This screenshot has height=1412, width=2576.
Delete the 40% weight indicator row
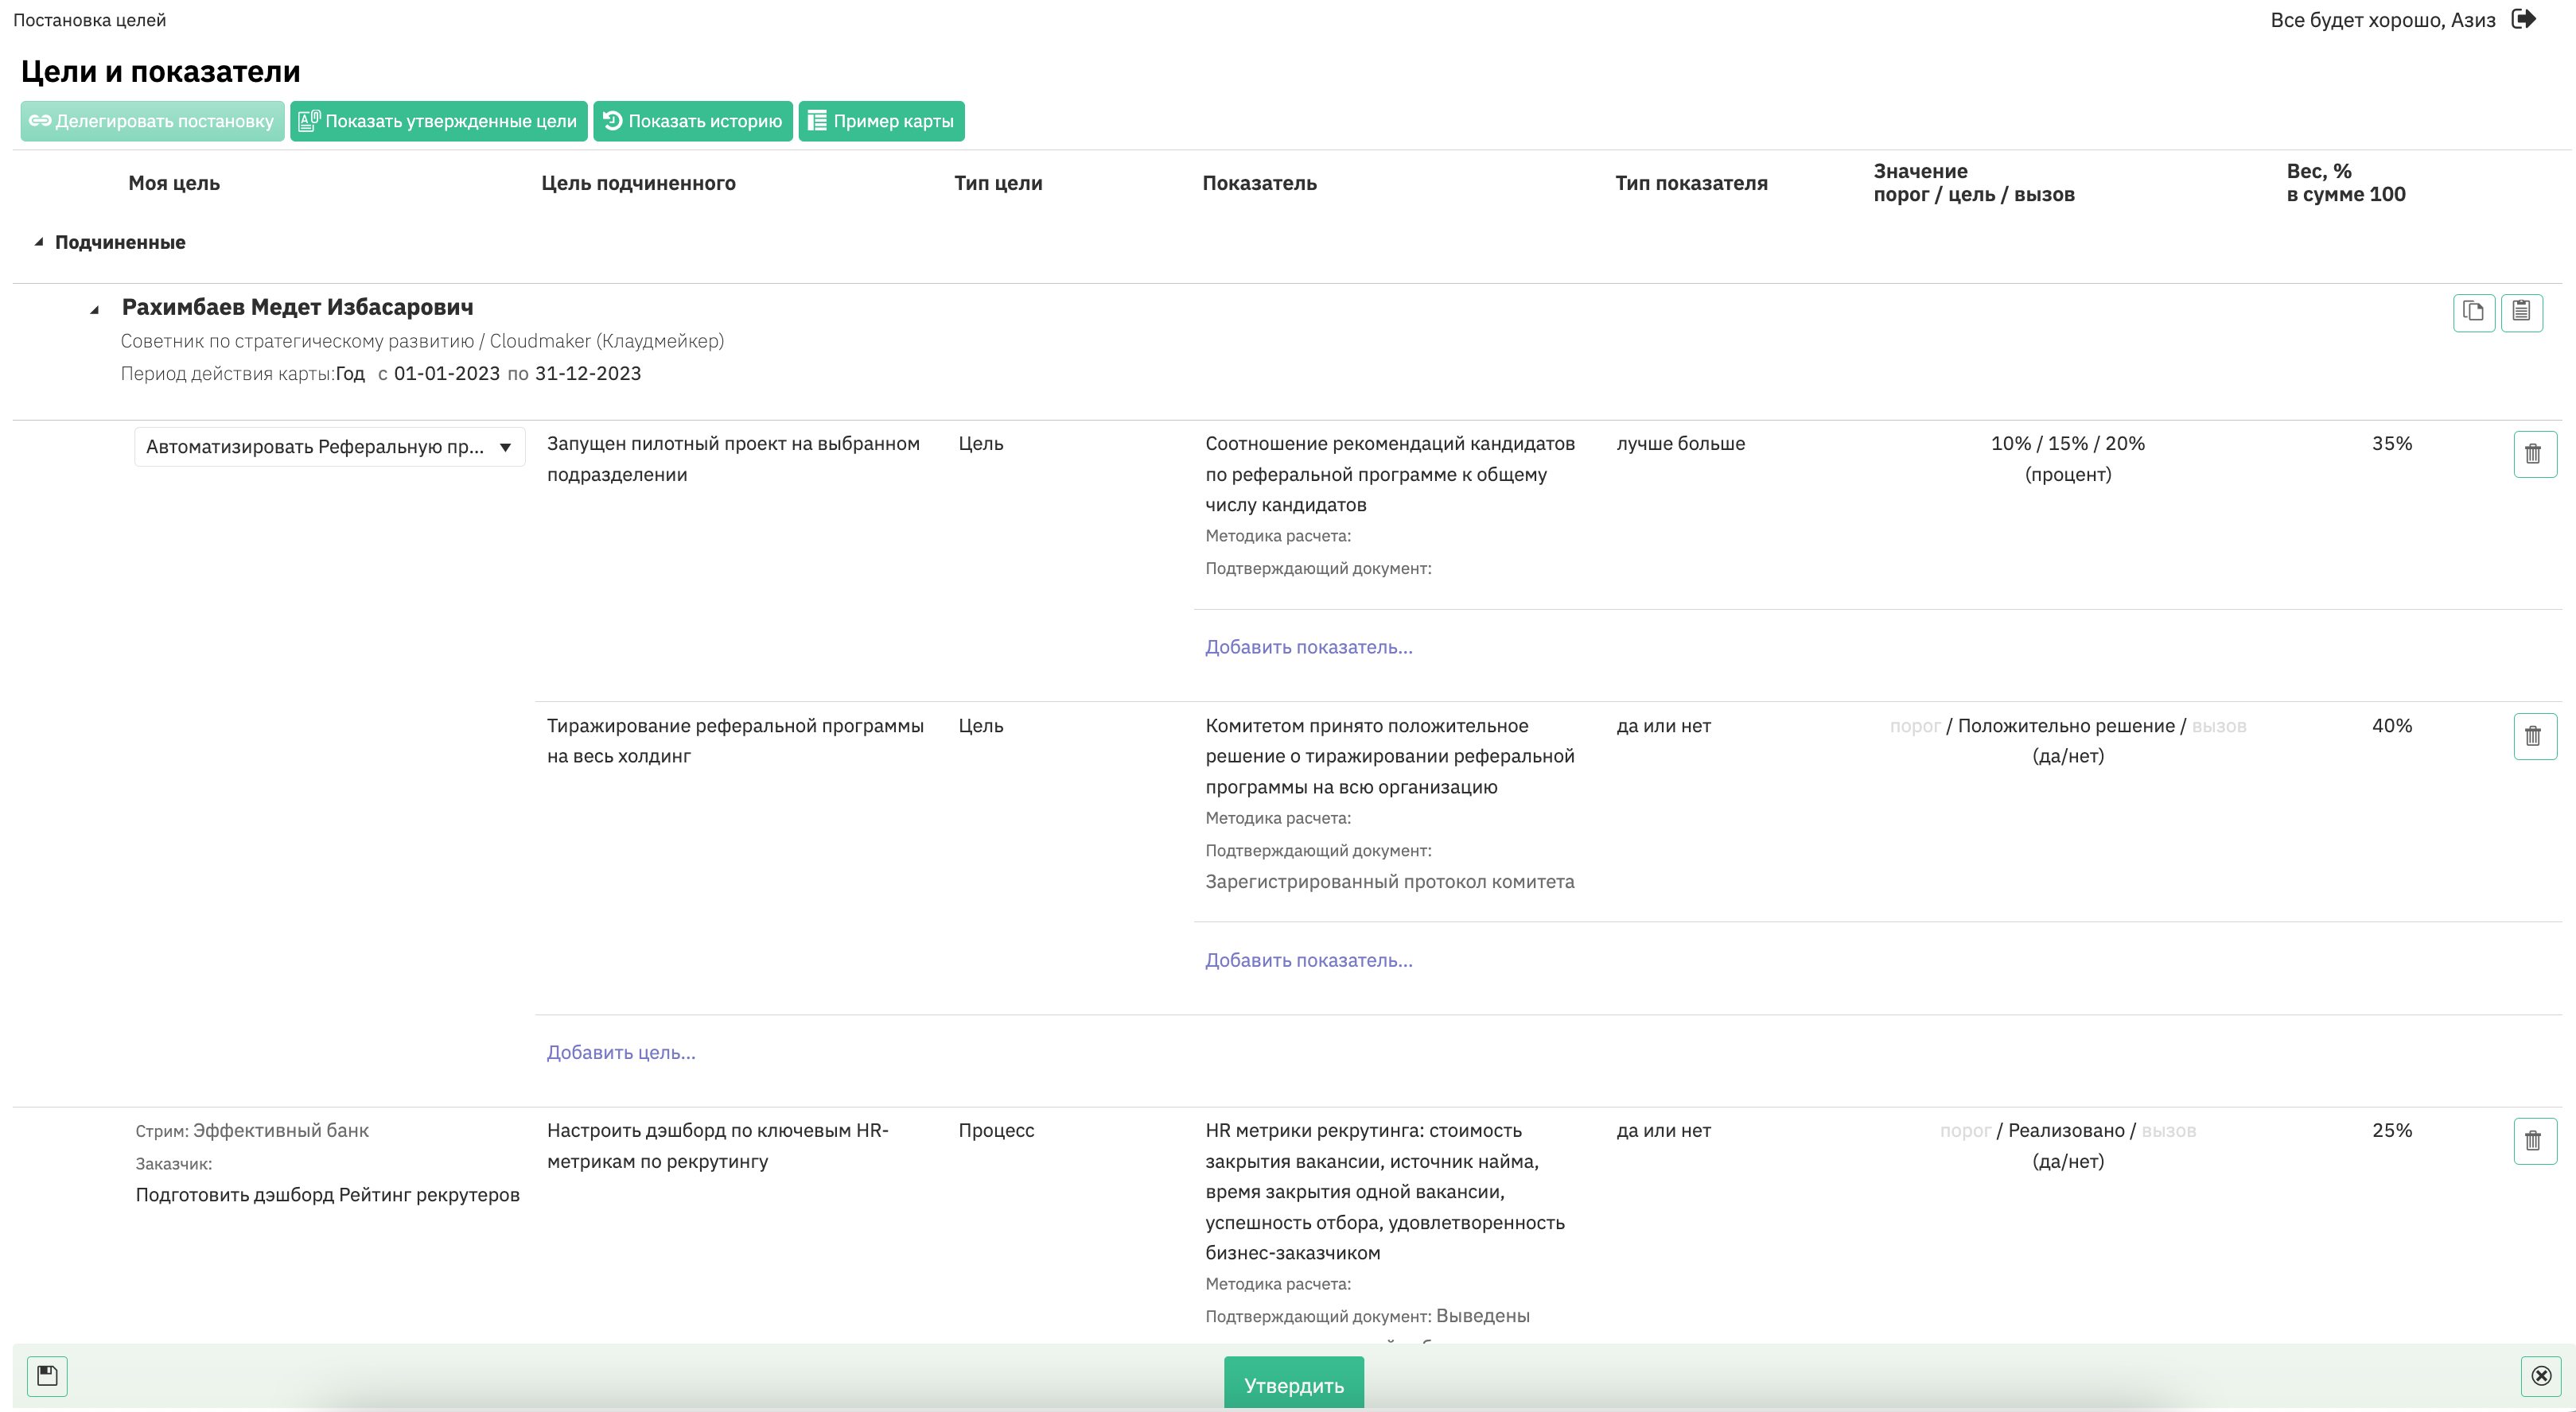2534,736
